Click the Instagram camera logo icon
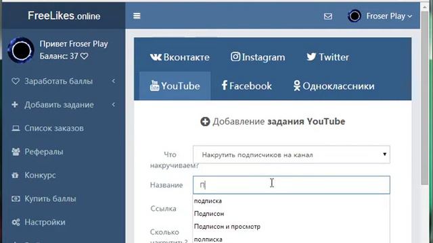 point(235,57)
